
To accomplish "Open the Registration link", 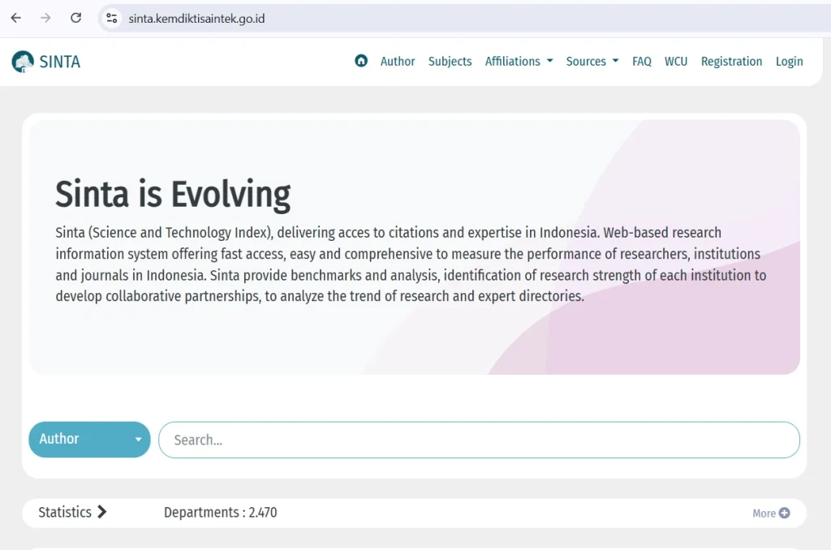I will (x=731, y=62).
